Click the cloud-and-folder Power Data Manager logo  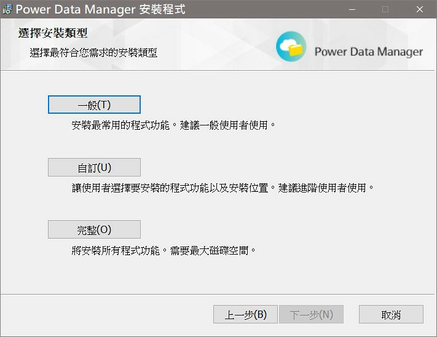tap(291, 46)
